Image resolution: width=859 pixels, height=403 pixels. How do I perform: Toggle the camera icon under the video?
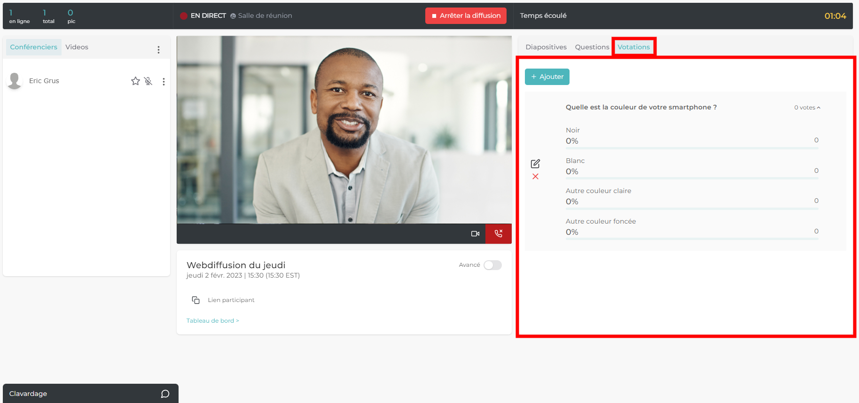click(475, 234)
